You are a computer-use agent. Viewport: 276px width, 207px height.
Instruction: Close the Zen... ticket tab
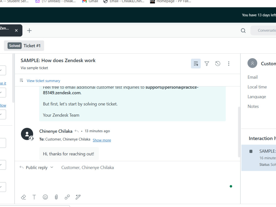[x=16, y=30]
